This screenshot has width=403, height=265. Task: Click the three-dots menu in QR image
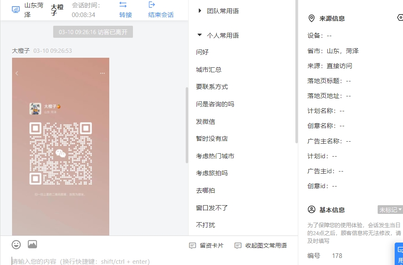102,73
